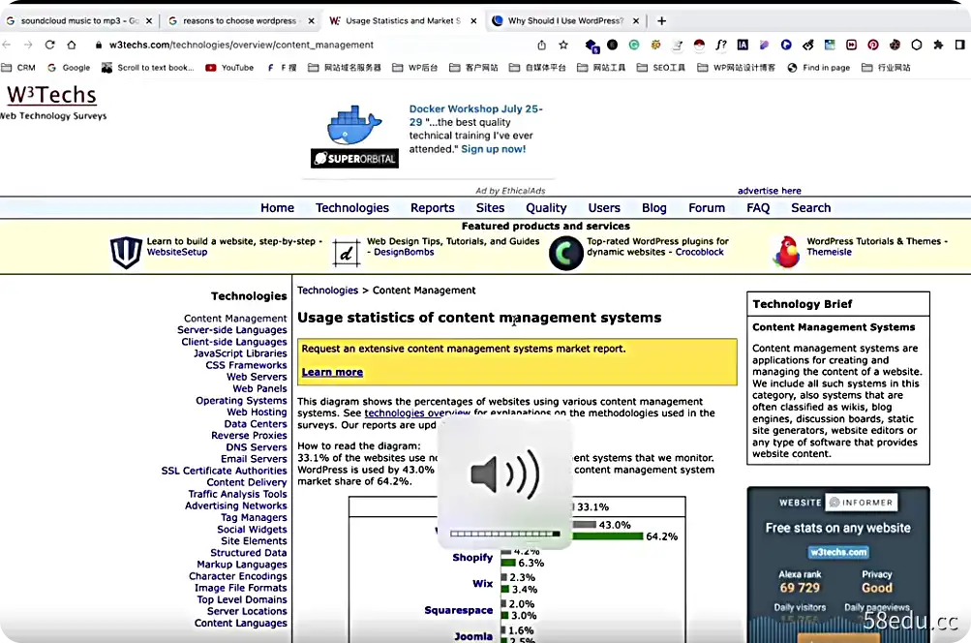Reload the page with the refresh icon

tap(50, 45)
